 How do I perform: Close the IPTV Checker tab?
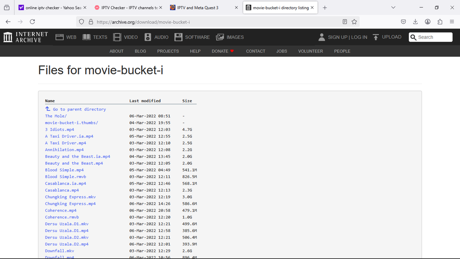160,8
